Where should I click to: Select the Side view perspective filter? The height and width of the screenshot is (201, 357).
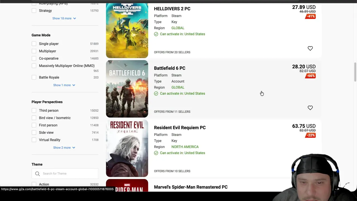pos(34,133)
